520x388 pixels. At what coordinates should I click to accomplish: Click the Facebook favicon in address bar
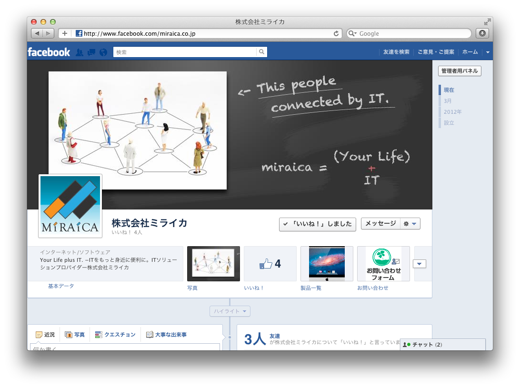(79, 33)
